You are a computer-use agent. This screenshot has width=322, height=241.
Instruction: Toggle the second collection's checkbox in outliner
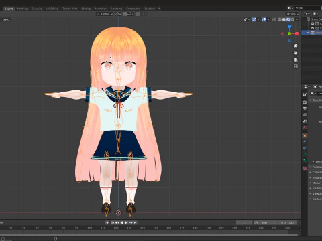click(313, 28)
